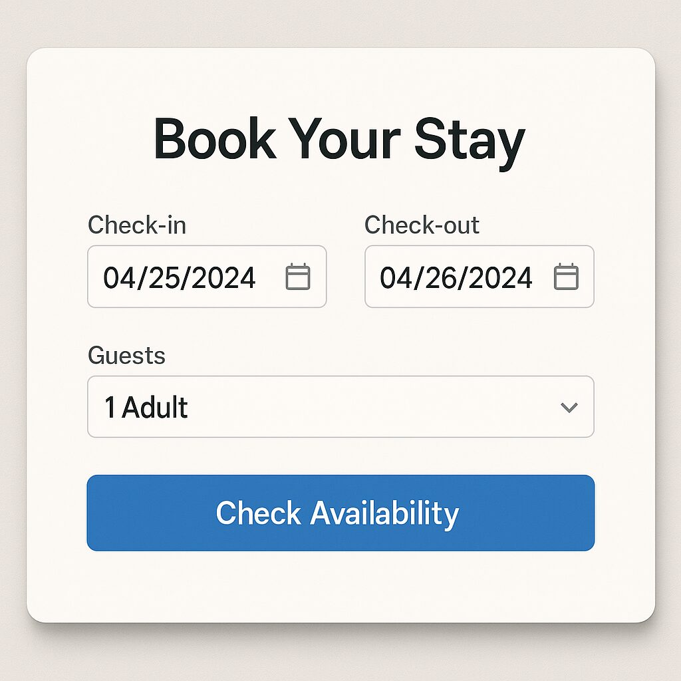The width and height of the screenshot is (681, 681).
Task: Click the Guests label text
Action: [126, 356]
